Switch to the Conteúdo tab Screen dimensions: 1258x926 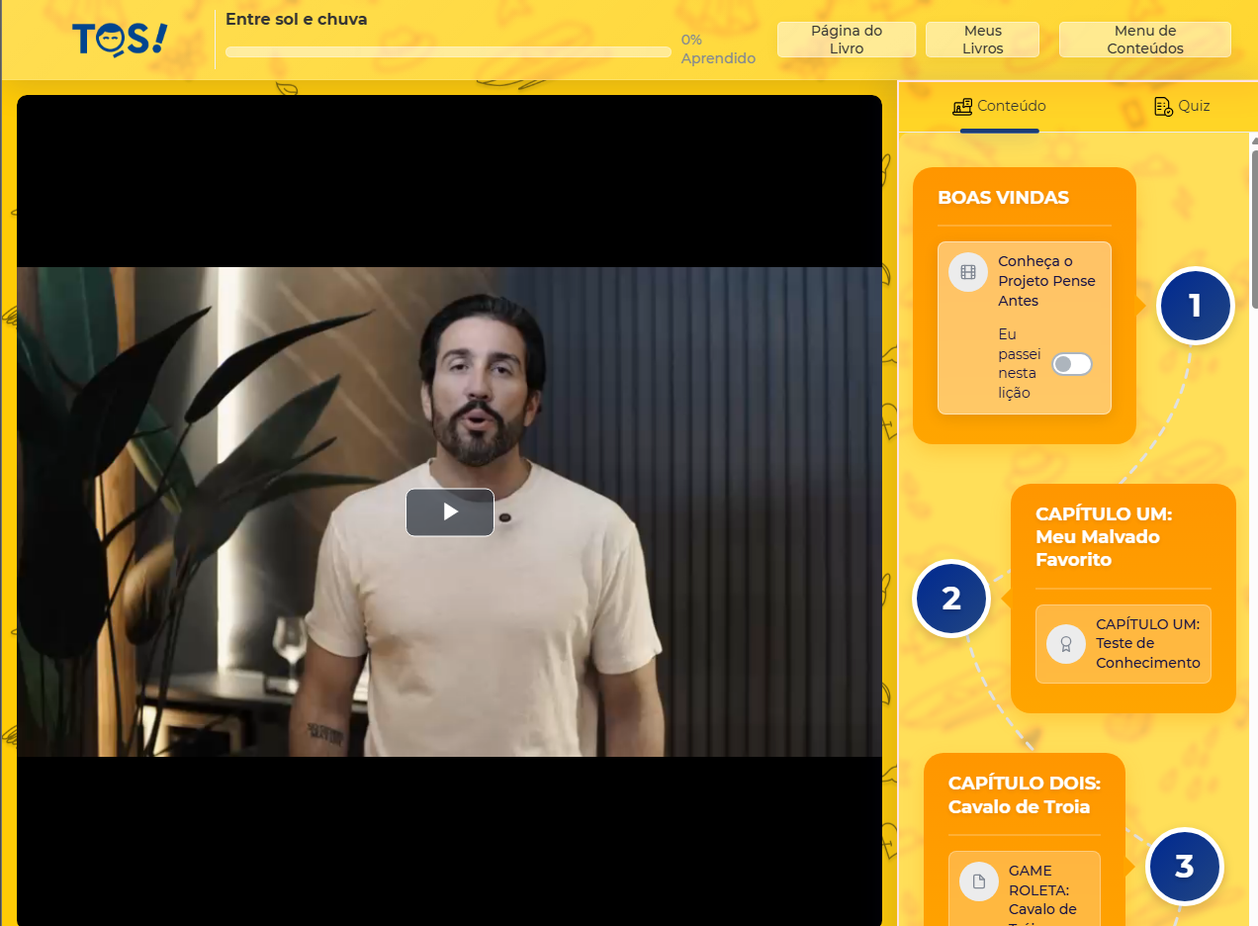tap(999, 107)
